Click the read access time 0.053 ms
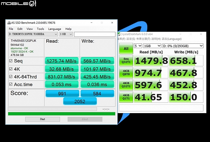 point(62,85)
